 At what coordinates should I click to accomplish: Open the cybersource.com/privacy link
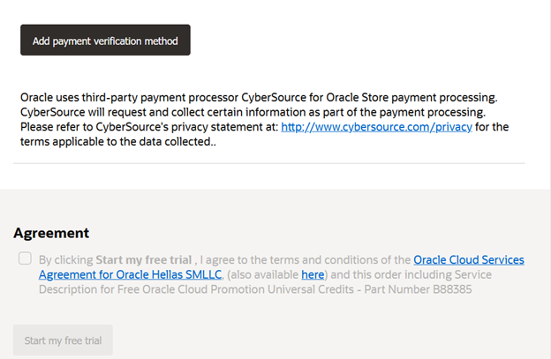pyautogui.click(x=376, y=127)
